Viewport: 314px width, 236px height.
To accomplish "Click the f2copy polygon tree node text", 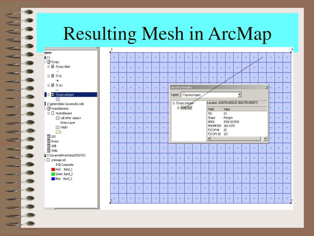I will click(185, 103).
